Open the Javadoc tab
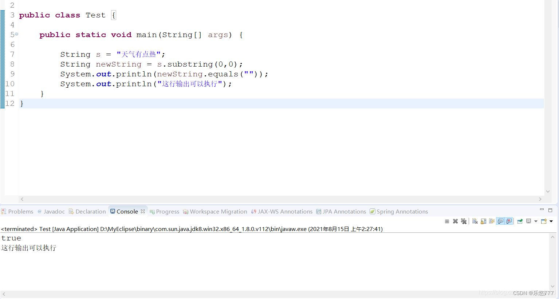 (51, 211)
